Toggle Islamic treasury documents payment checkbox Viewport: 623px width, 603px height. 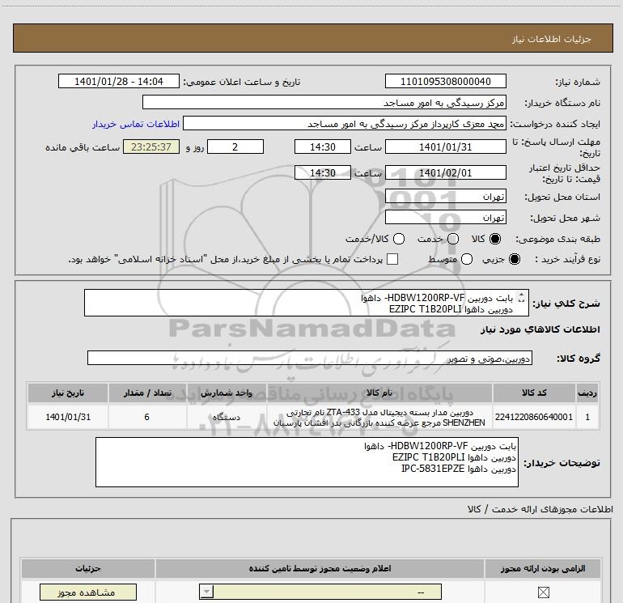click(x=392, y=259)
